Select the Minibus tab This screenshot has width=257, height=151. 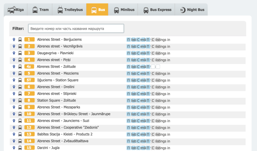pyautogui.click(x=124, y=10)
